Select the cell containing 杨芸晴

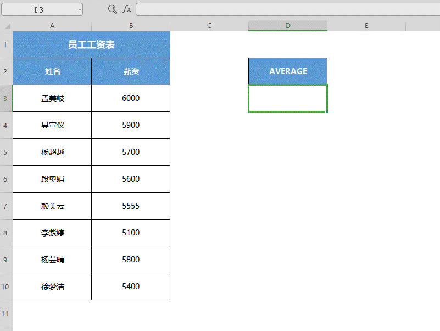[x=52, y=260]
